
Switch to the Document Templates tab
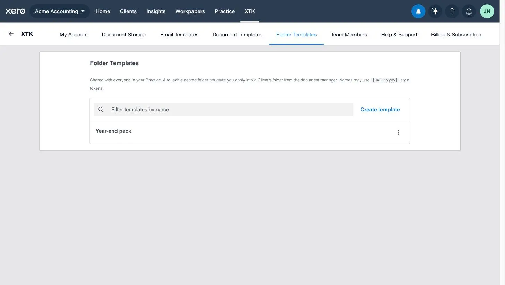pyautogui.click(x=238, y=35)
